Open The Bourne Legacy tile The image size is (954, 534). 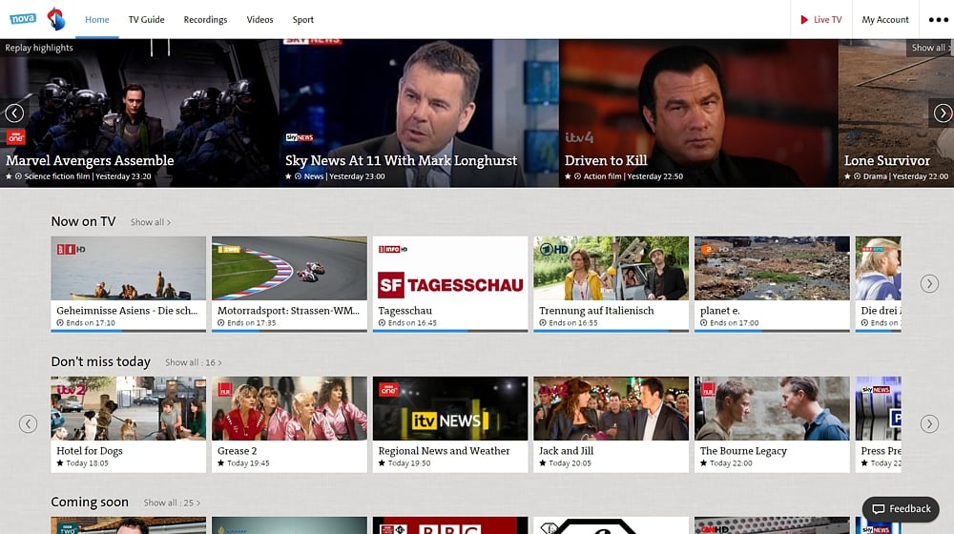[x=772, y=424]
